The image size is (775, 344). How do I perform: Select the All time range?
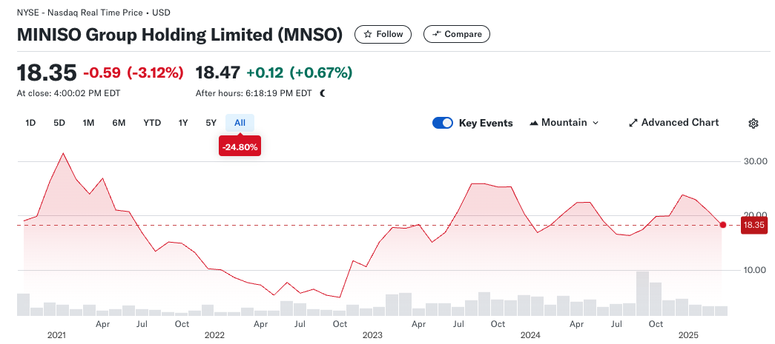tap(240, 123)
